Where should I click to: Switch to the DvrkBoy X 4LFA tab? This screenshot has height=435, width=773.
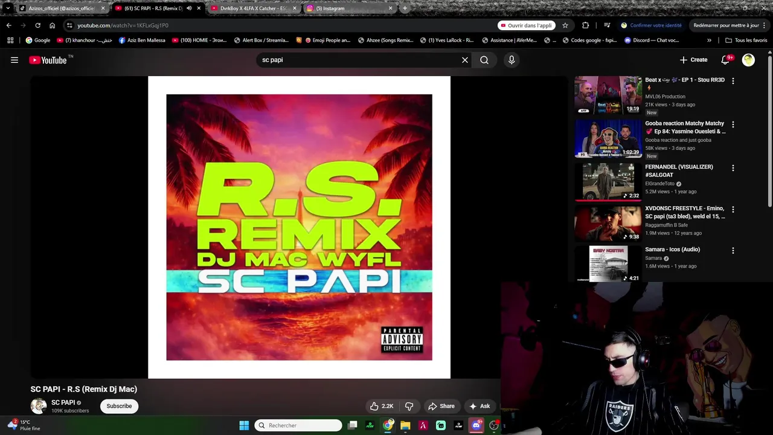tap(253, 8)
